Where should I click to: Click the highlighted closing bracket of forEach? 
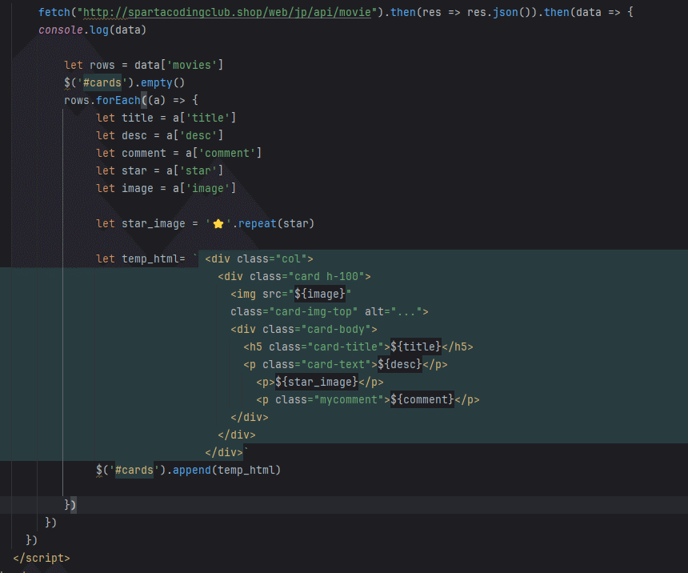pos(73,505)
